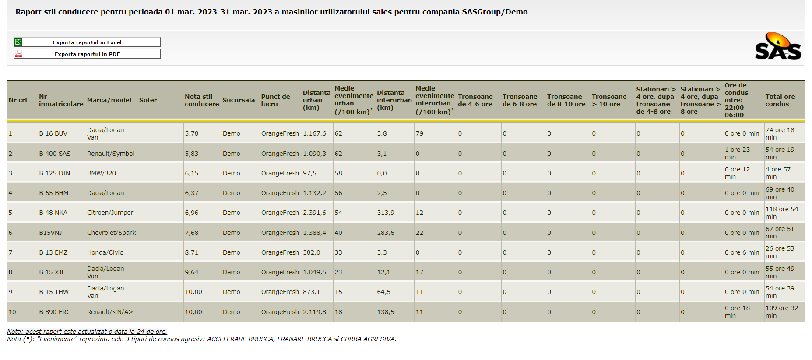Click the Distanta urban (km) header
The width and height of the screenshot is (812, 360).
pyautogui.click(x=316, y=100)
